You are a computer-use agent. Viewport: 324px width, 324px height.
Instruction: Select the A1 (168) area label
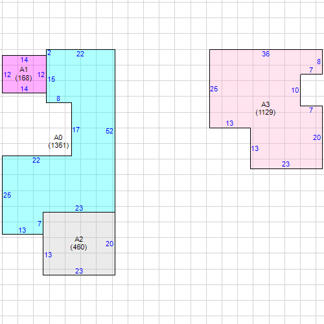click(x=23, y=74)
